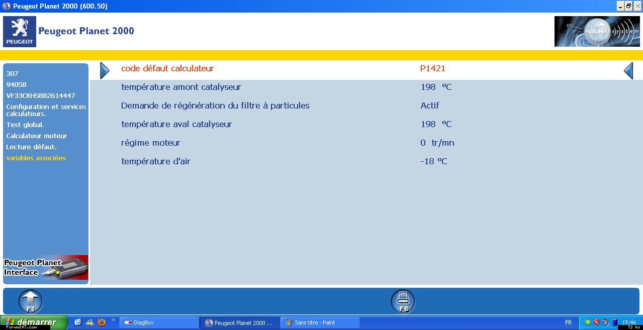
Task: Expand the quick launch chevron
Action: point(113,320)
